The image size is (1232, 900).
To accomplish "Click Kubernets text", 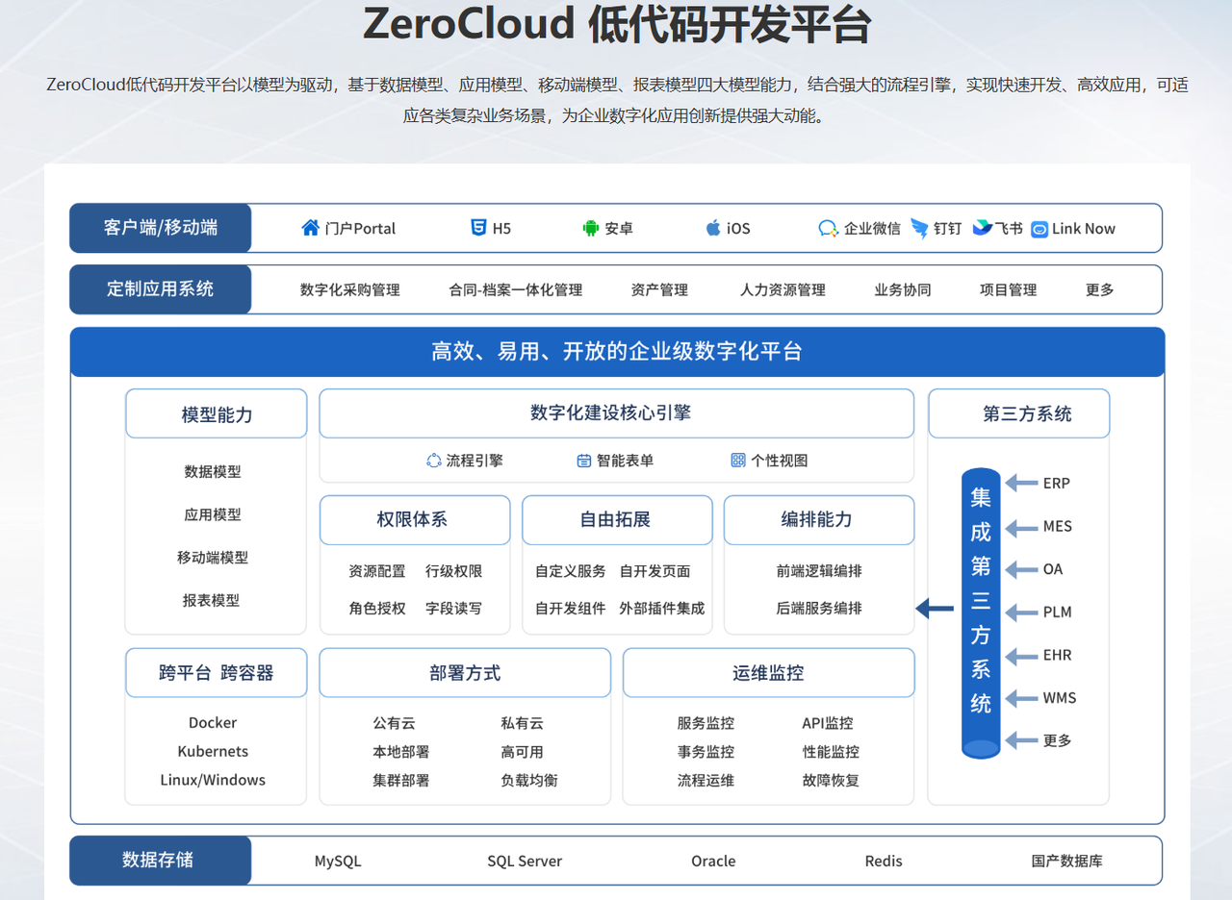I will point(213,752).
